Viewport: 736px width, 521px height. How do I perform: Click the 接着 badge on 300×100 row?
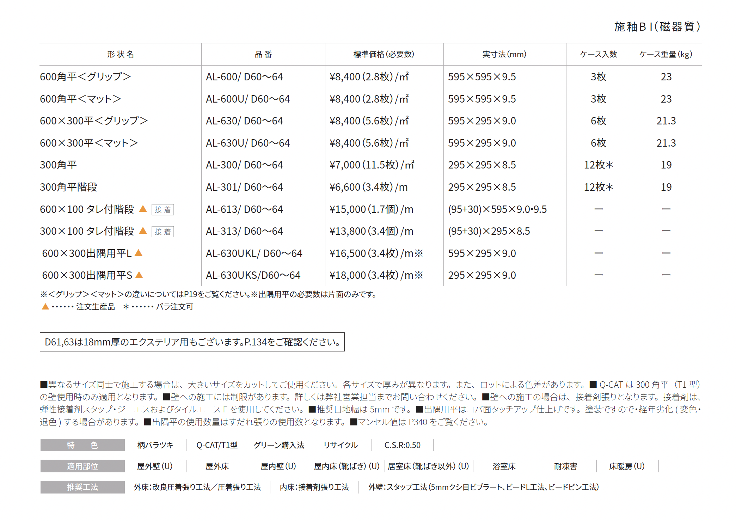[x=162, y=232]
